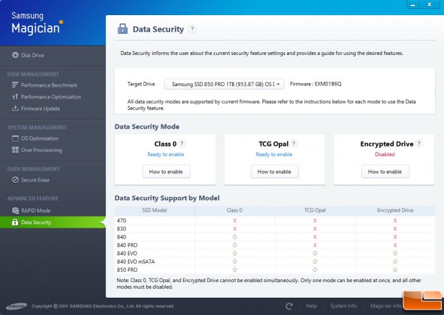The height and width of the screenshot is (315, 444).
Task: Select the 850 PRO model row
Action: 275,270
